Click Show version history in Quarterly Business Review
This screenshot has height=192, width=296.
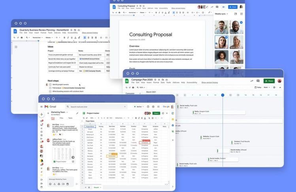90,32
